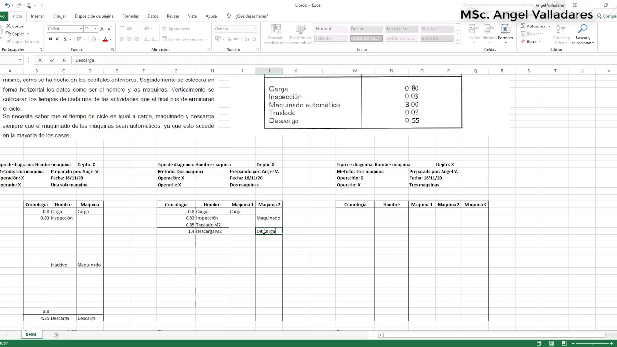Click the formula bar containing Descarga

(x=343, y=60)
